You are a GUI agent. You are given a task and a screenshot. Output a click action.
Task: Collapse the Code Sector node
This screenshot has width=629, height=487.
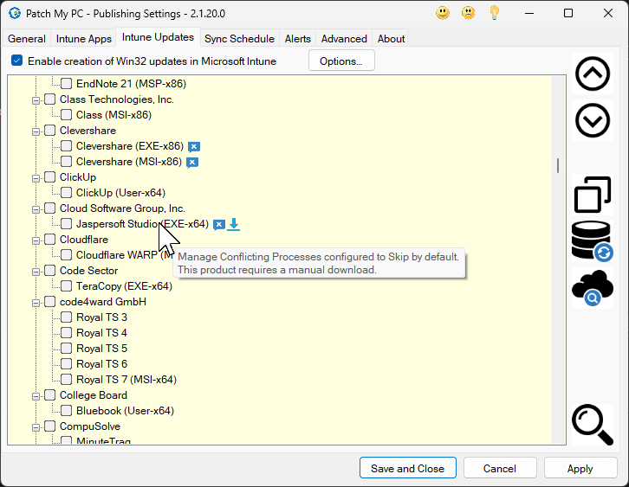36,272
